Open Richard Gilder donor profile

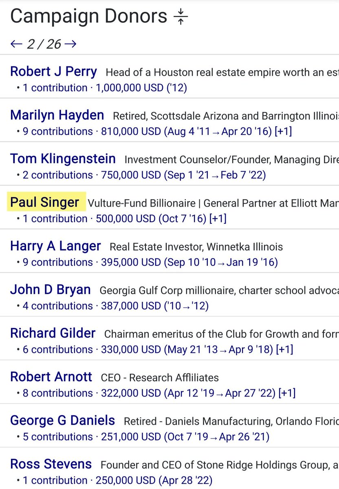(x=53, y=333)
